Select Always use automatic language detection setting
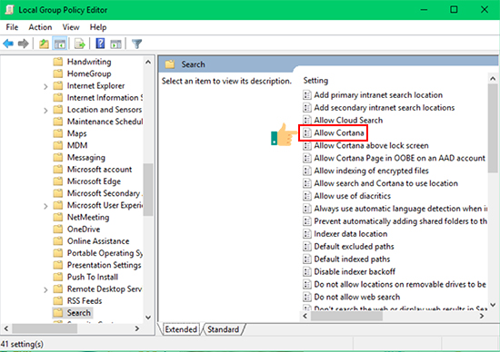 click(401, 209)
